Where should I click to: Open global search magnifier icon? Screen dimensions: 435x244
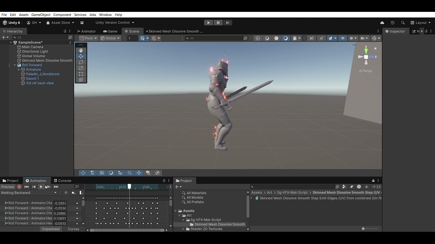[x=403, y=23]
